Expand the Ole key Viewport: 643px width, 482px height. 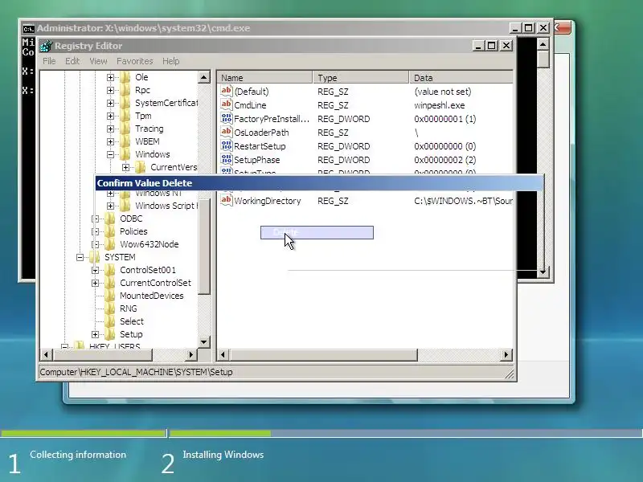(110, 77)
